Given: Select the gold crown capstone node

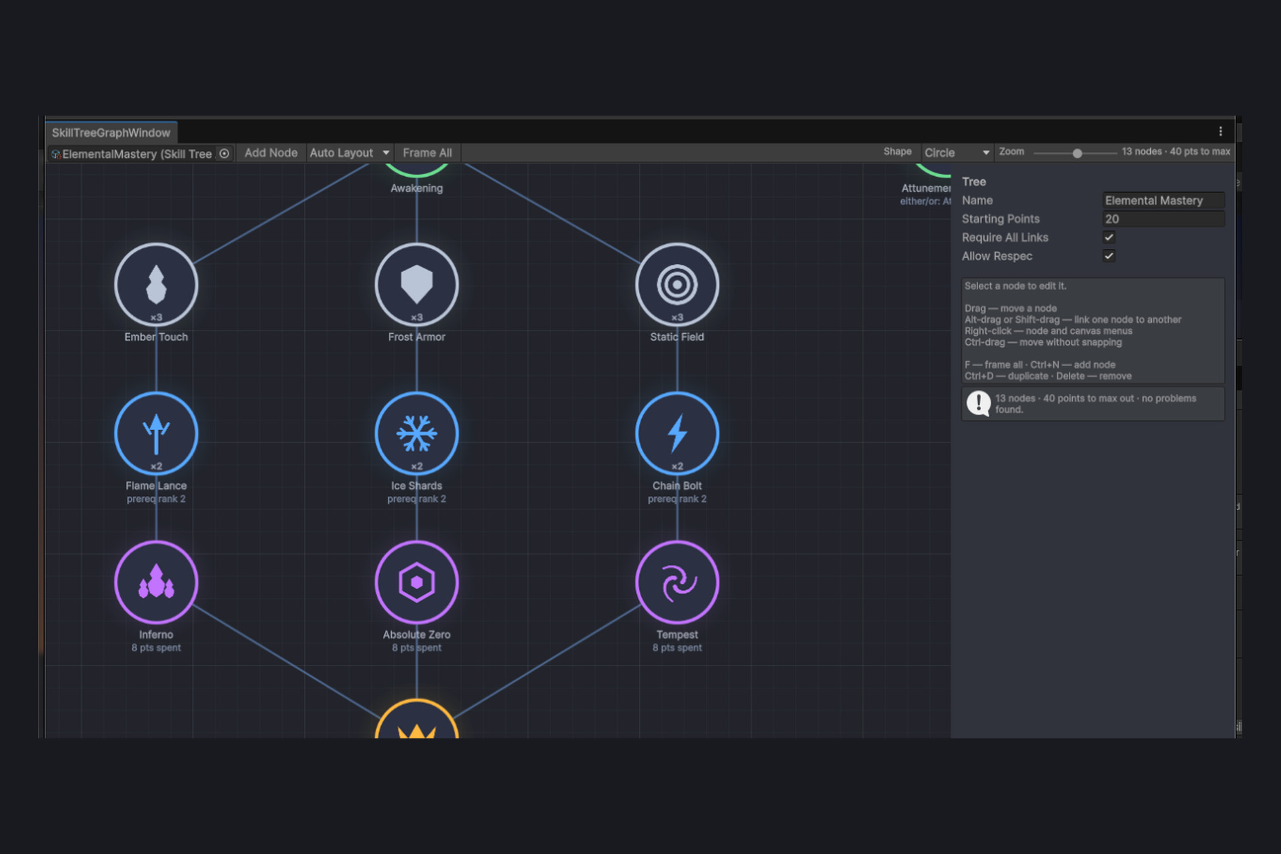Looking at the screenshot, I should 416,719.
